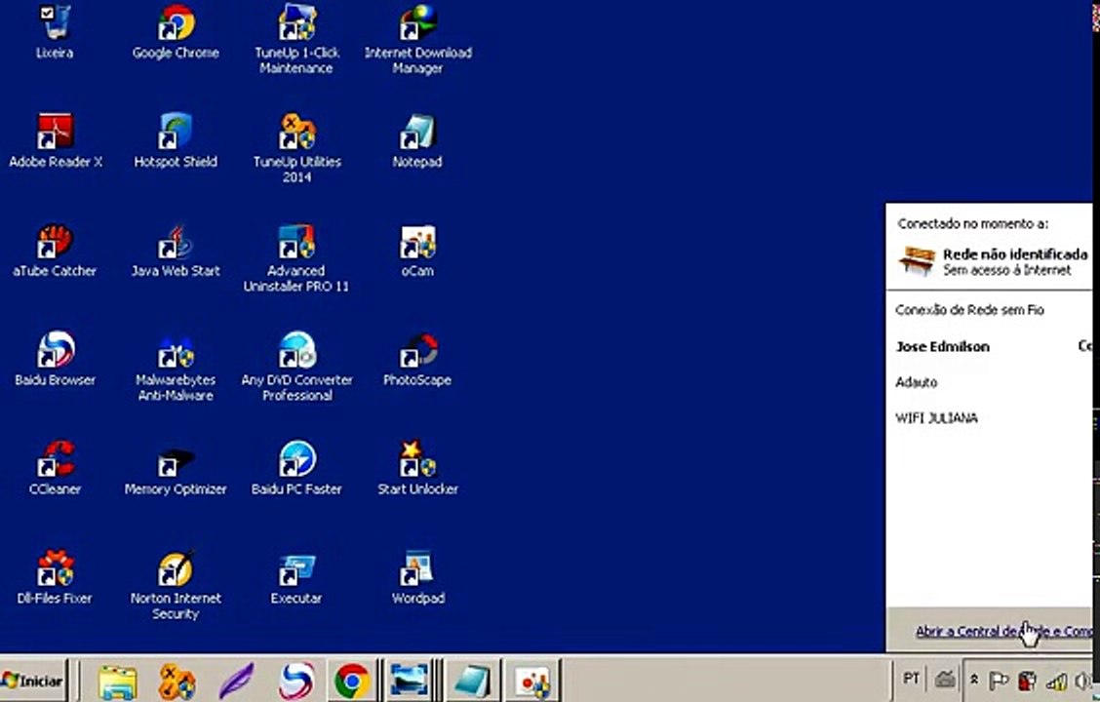Click the purple feather taskbar icon
The height and width of the screenshot is (702, 1100).
[236, 681]
